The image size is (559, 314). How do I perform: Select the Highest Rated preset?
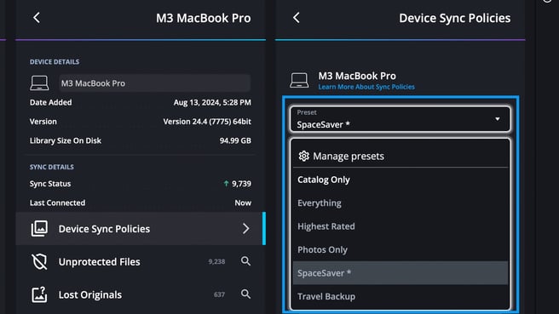tap(401, 226)
